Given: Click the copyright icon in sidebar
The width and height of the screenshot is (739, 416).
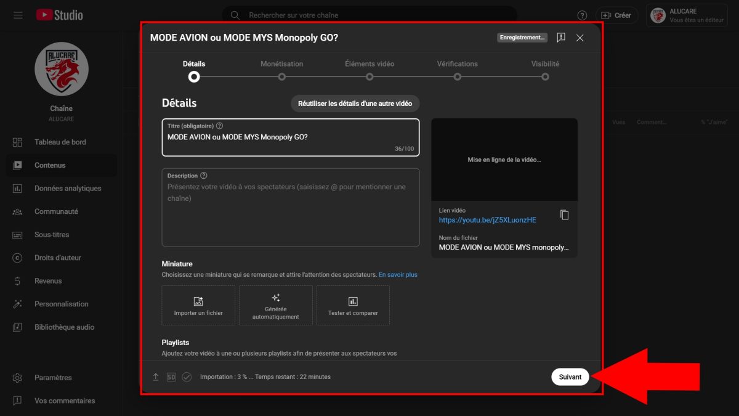Looking at the screenshot, I should pos(17,258).
